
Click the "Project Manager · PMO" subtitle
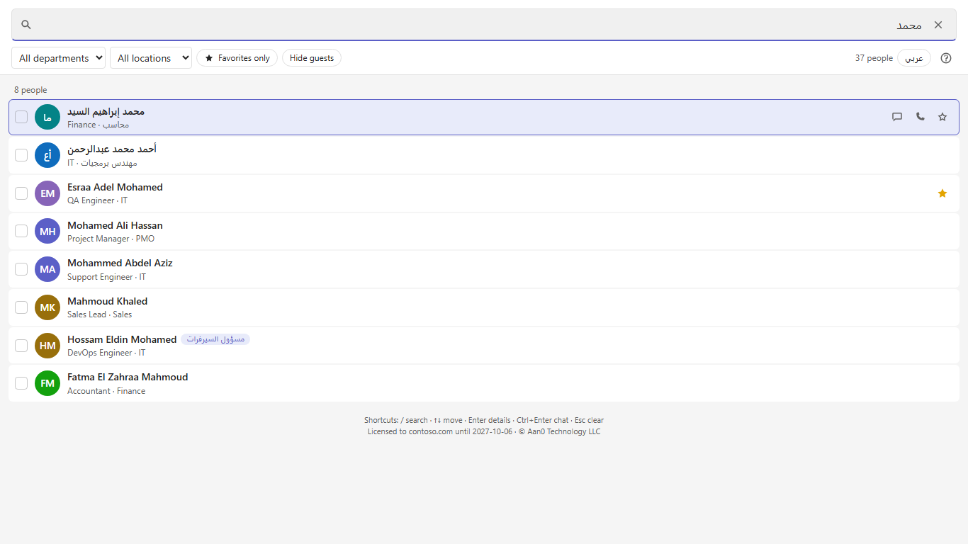pos(111,239)
